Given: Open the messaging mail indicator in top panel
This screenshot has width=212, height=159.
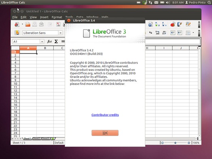Looking at the screenshot, I should pos(156,2).
